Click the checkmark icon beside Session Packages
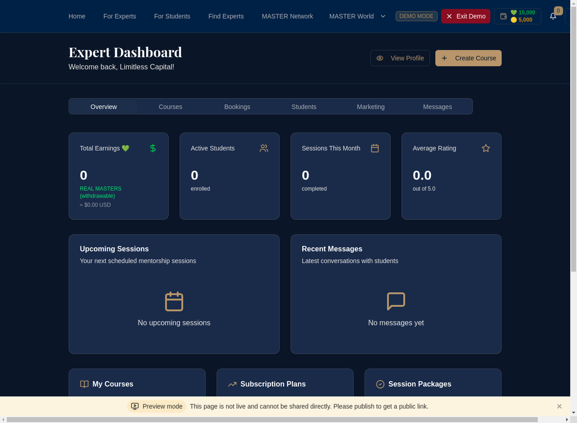Viewport: 577px width, 423px height. (x=380, y=384)
